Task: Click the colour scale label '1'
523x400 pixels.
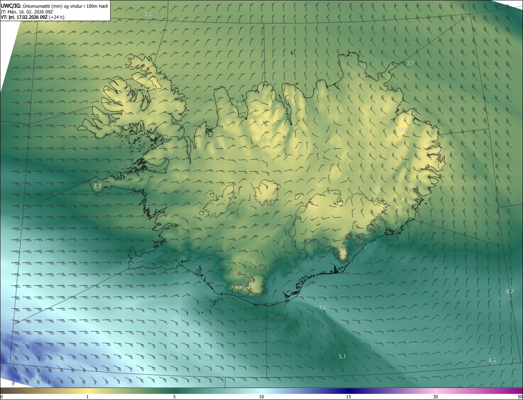Action: point(87,397)
